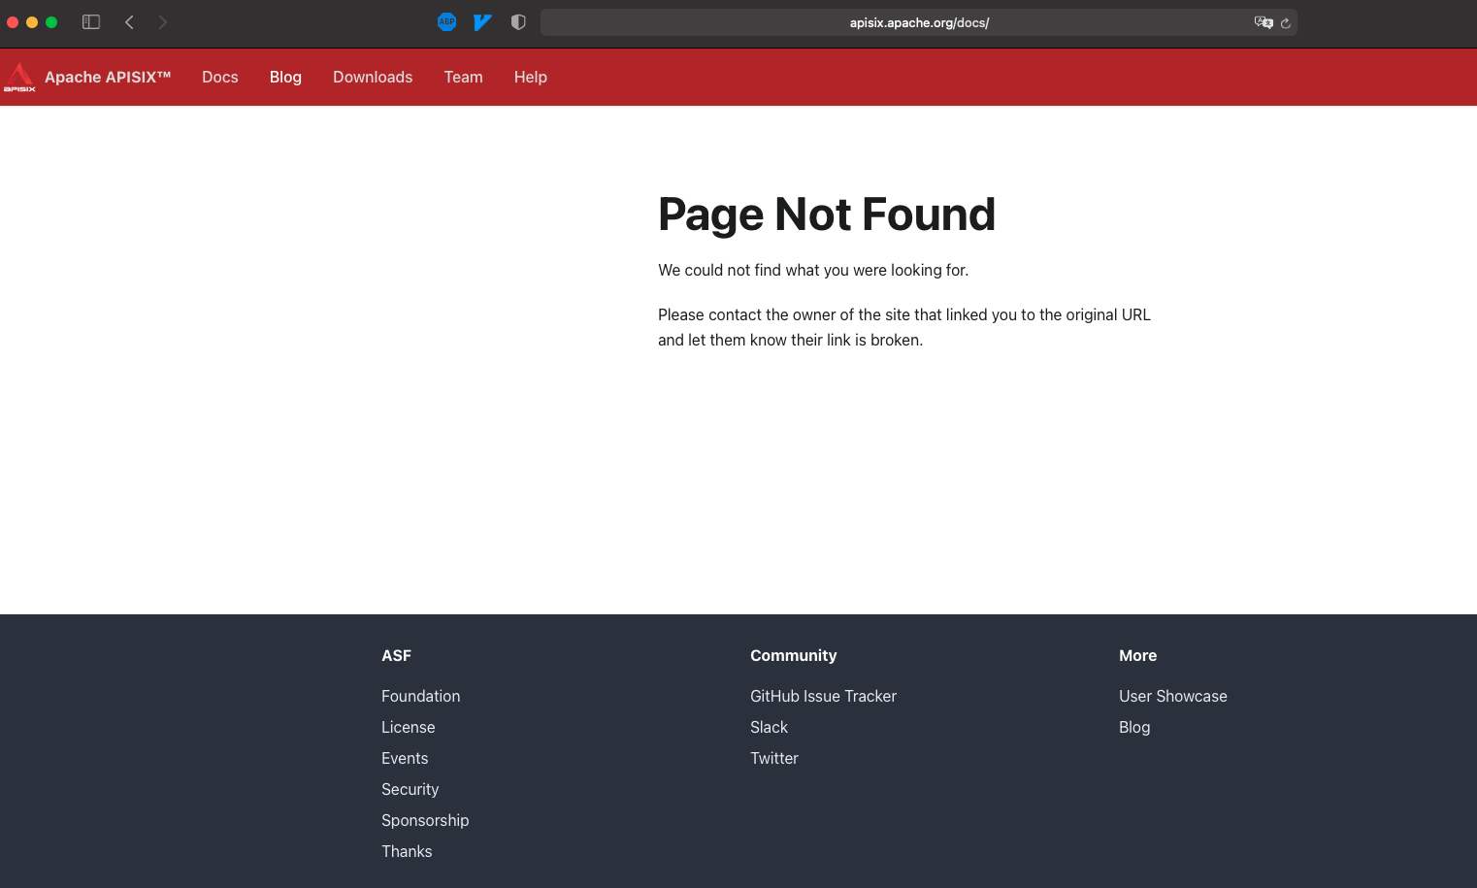
Task: Click the privacy shield icon
Action: click(518, 21)
